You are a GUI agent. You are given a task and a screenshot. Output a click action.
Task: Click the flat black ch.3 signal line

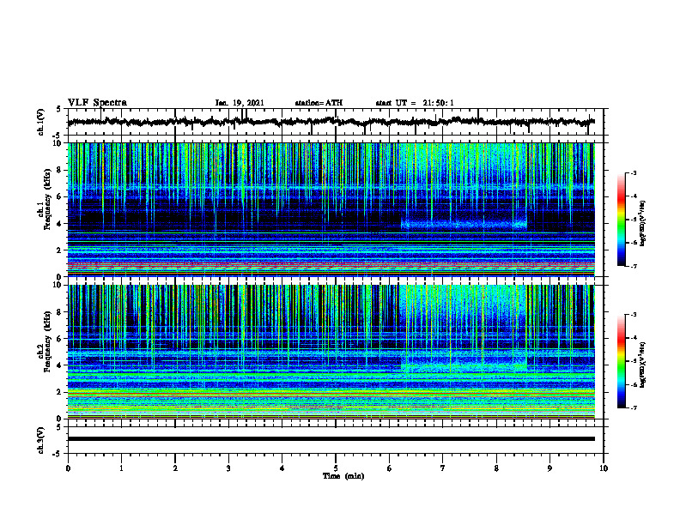pyautogui.click(x=331, y=439)
